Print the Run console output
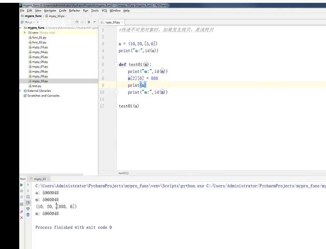This screenshot has width=326, height=249. 28,209
